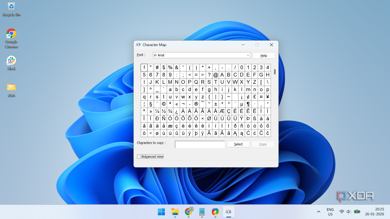Open Notepad from the taskbar

[x=202, y=212]
